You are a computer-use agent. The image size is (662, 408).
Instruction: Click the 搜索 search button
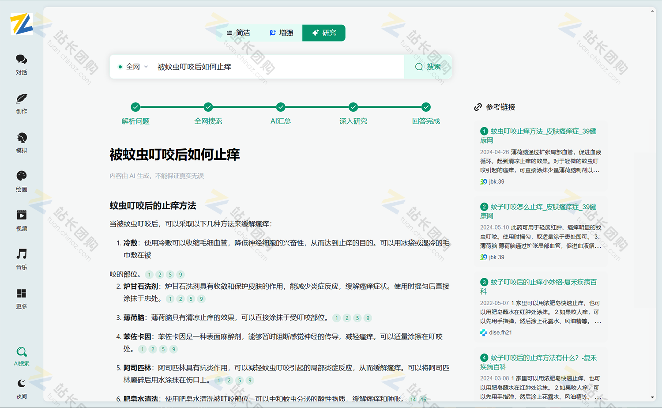click(x=428, y=67)
